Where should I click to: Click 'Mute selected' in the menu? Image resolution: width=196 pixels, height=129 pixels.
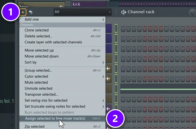(x=62, y=82)
